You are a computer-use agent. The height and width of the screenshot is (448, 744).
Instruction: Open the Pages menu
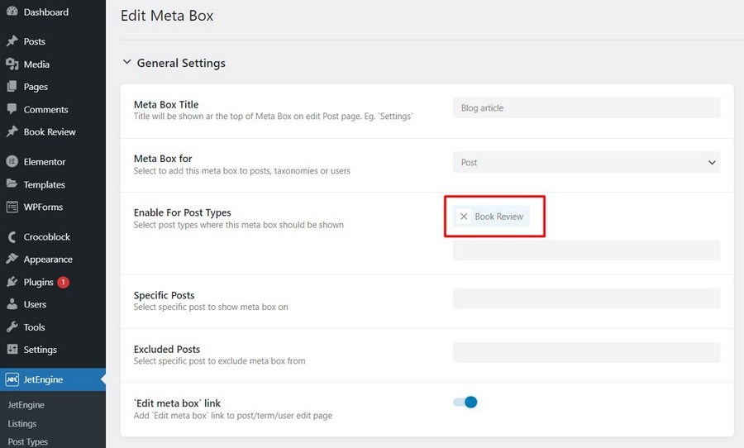pyautogui.click(x=36, y=87)
